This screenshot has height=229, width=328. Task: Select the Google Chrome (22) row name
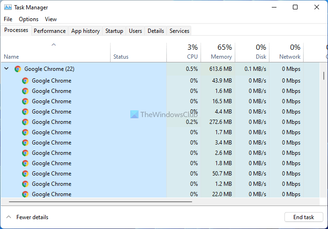coord(49,69)
